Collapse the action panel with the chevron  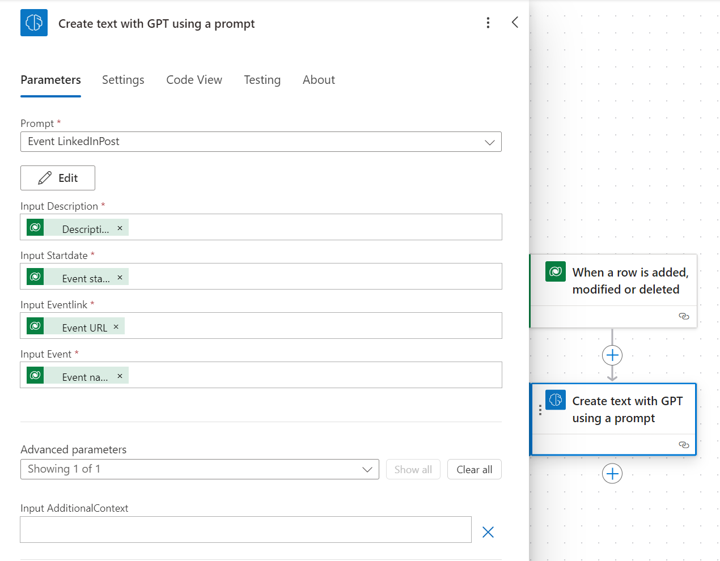515,22
